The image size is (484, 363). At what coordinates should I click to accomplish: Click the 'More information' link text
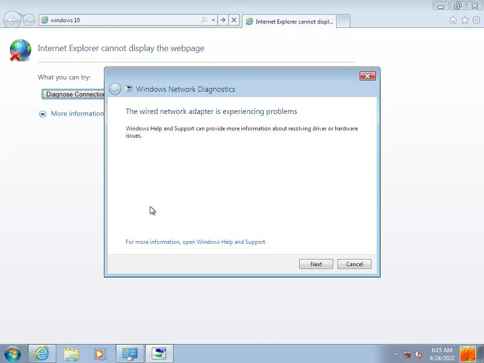point(77,113)
